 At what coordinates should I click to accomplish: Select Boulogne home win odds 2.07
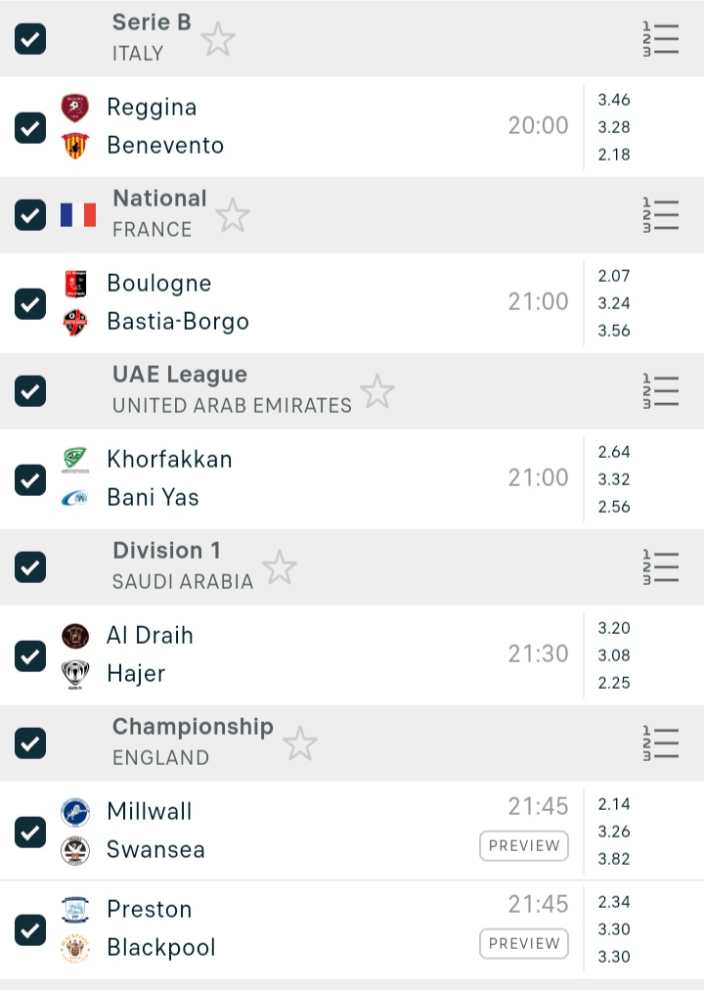tap(614, 276)
